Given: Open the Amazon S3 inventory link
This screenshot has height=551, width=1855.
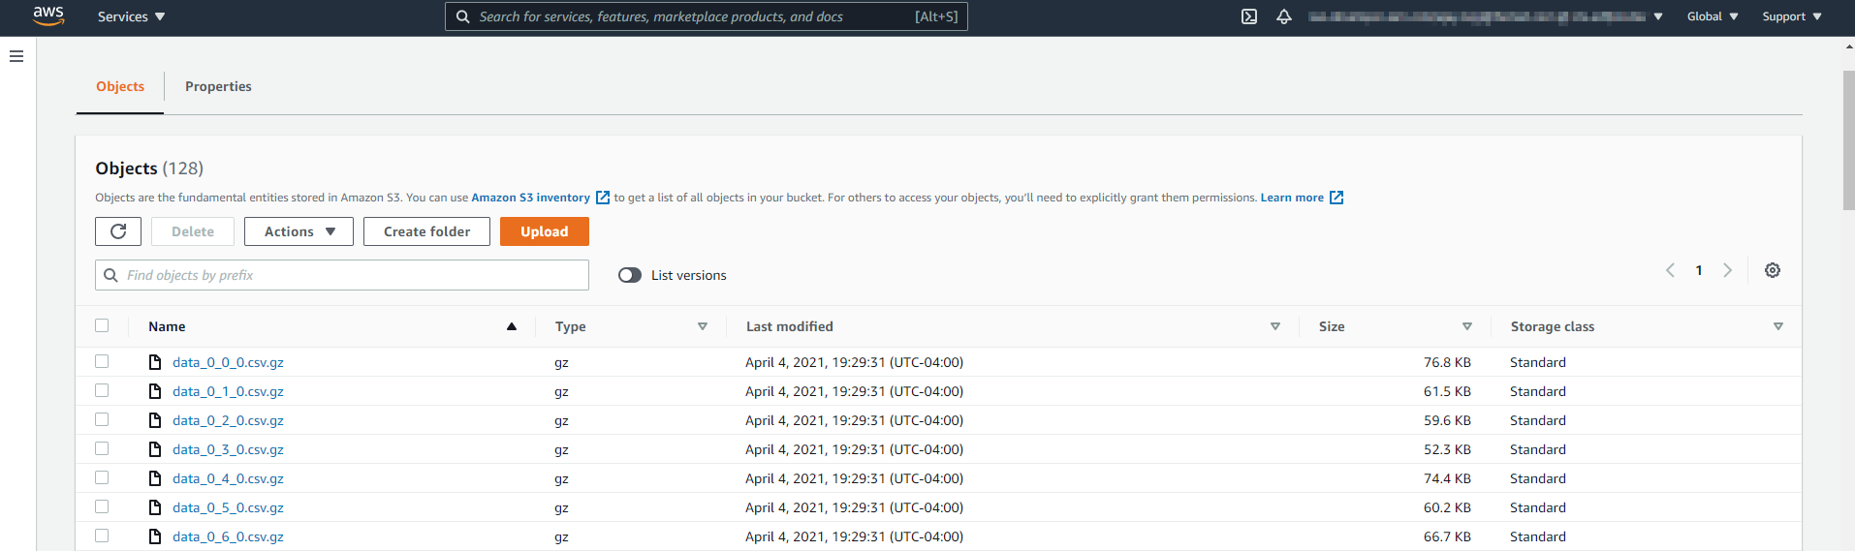Looking at the screenshot, I should click(531, 198).
